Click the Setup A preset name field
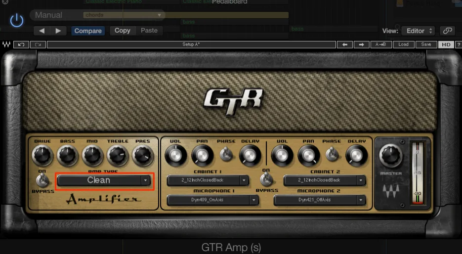Viewport: 462px width, 254px height. coord(191,44)
